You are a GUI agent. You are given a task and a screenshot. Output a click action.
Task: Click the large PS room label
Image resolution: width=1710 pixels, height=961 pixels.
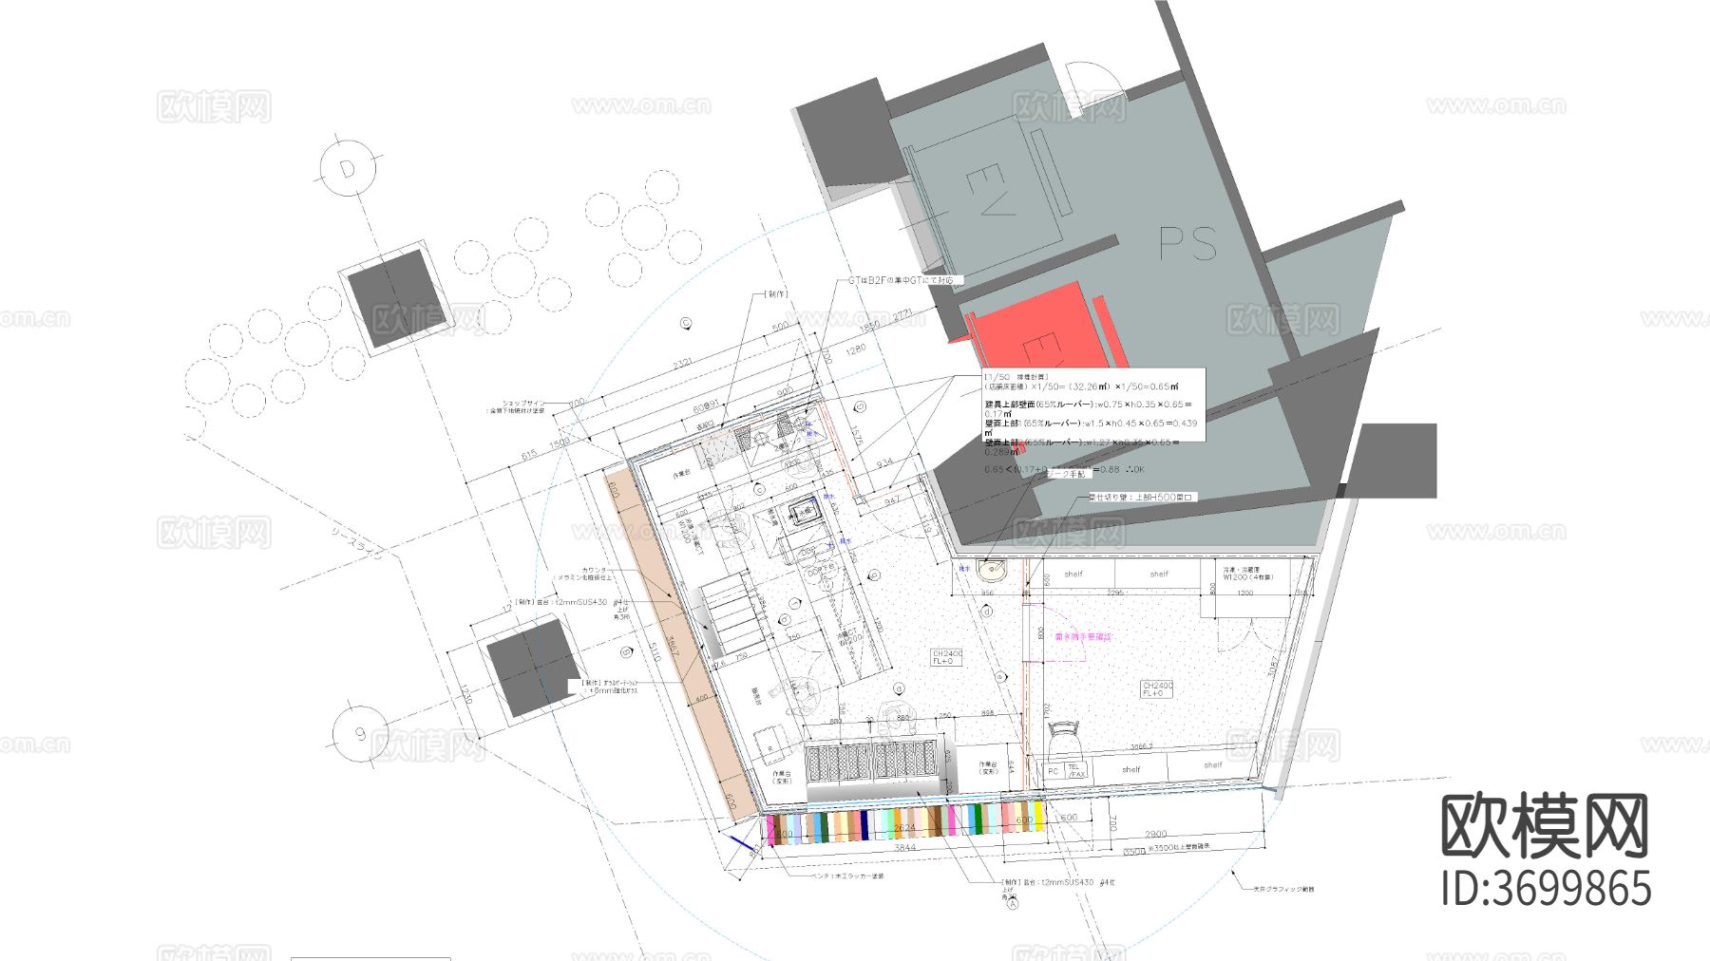tap(1187, 243)
